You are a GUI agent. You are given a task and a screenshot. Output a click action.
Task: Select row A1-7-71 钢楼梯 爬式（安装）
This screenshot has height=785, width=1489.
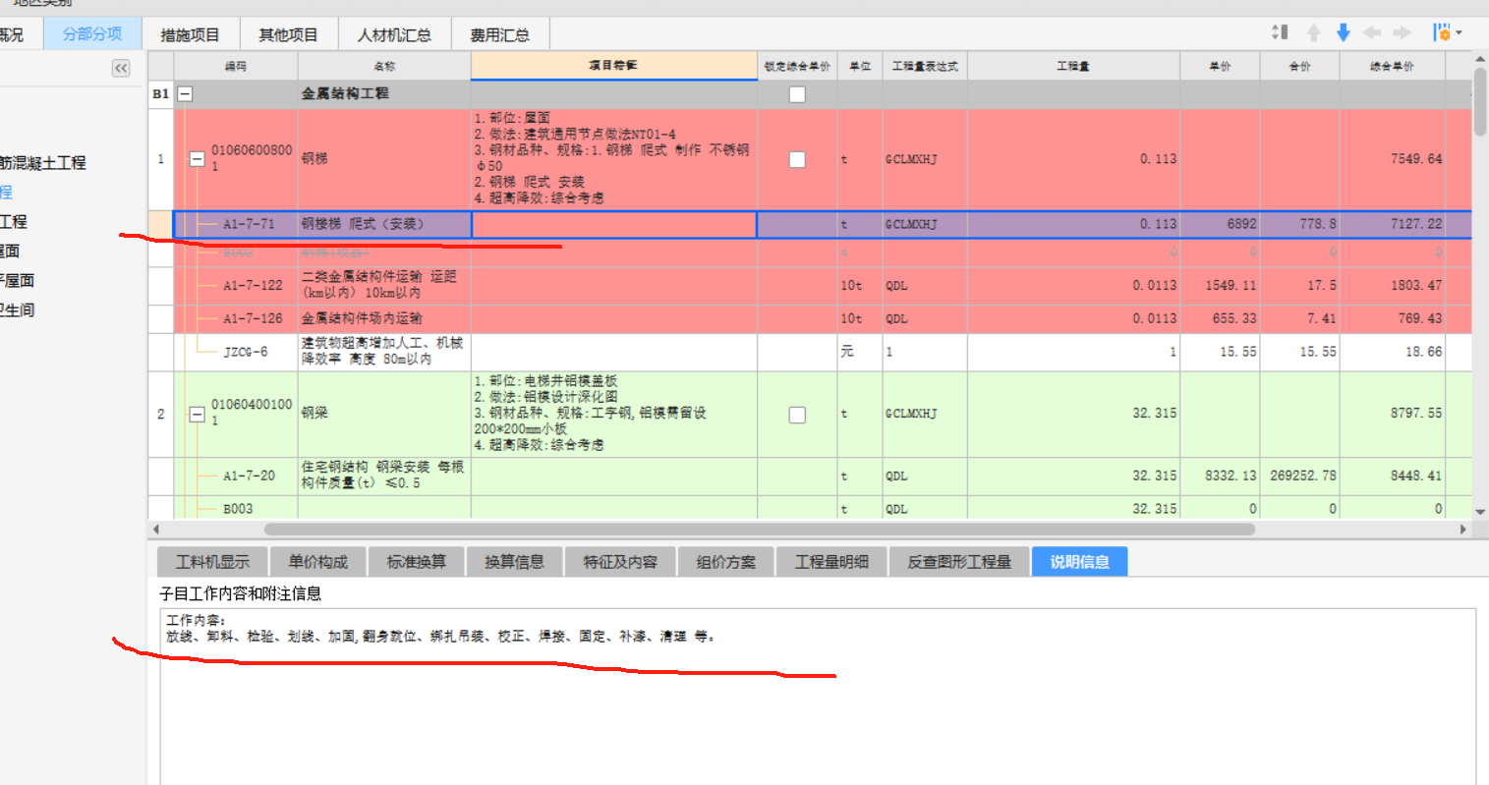tap(823, 224)
